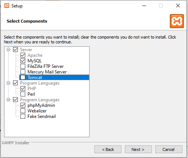Enable the Fake Sendmail checkbox

coord(23,116)
